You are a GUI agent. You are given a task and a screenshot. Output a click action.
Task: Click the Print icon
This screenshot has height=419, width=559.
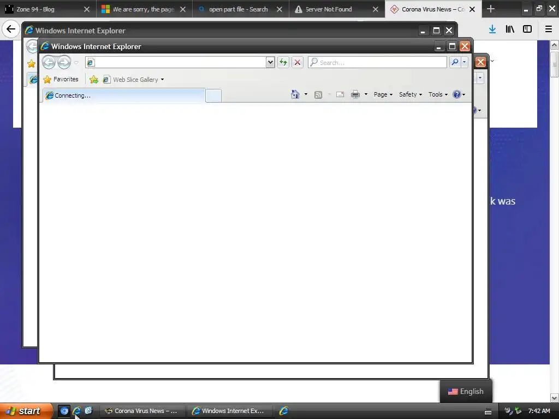(x=355, y=94)
